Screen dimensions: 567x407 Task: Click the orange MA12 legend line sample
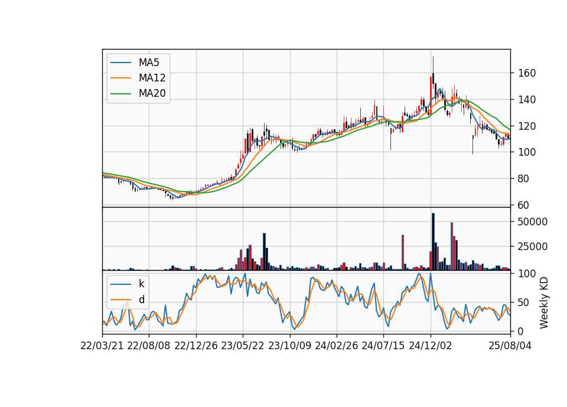coord(120,78)
